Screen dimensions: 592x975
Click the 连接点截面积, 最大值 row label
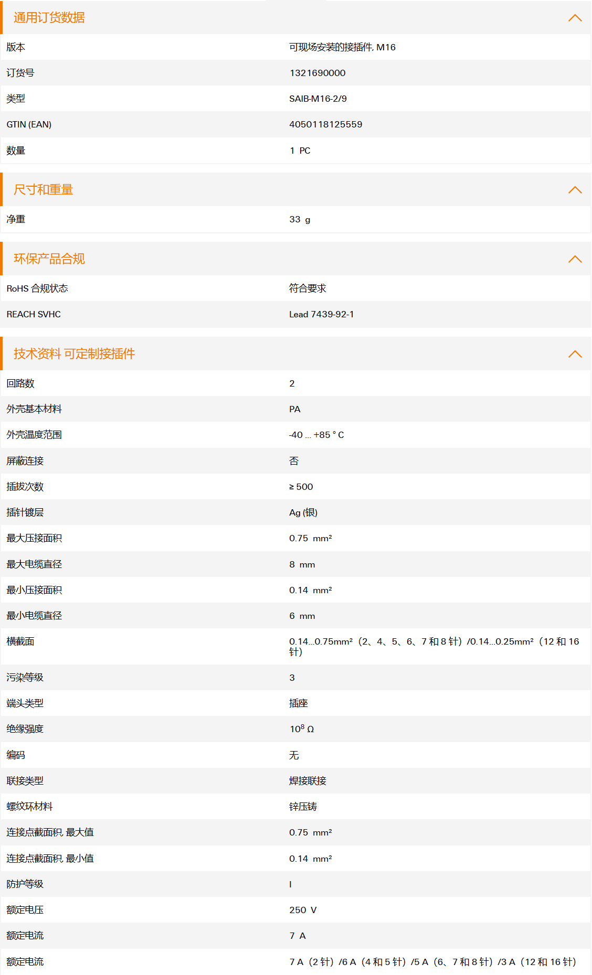(50, 832)
